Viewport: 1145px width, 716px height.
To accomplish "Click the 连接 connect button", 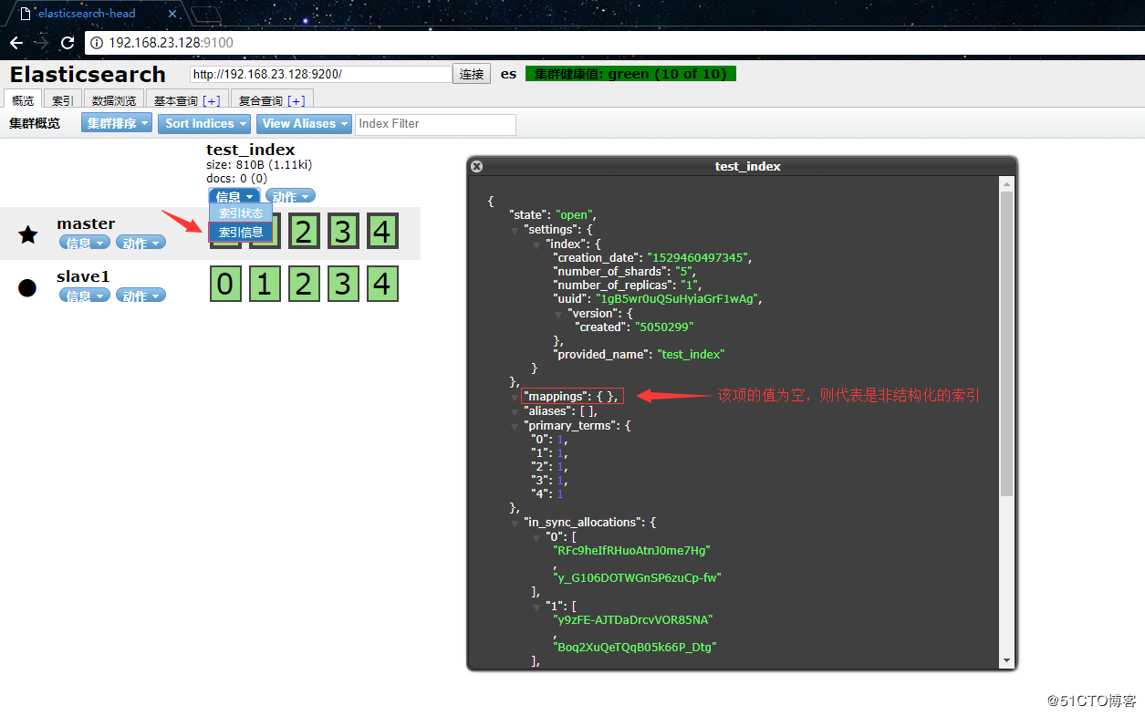I will (472, 74).
